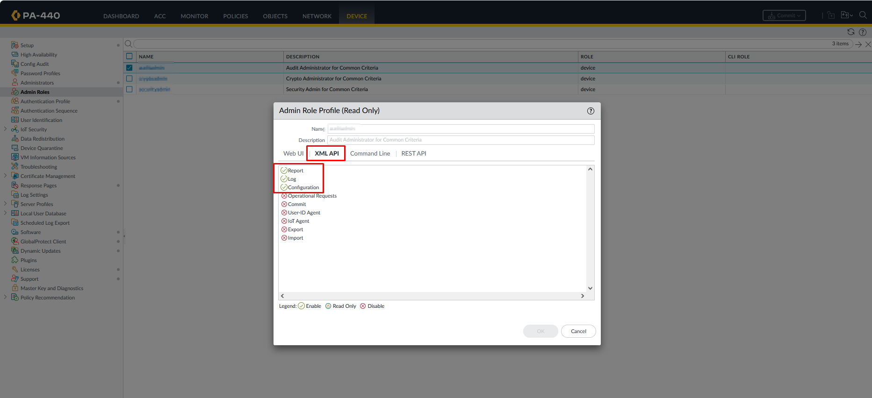The image size is (872, 398).
Task: Open User Identification icon
Action: (15, 120)
